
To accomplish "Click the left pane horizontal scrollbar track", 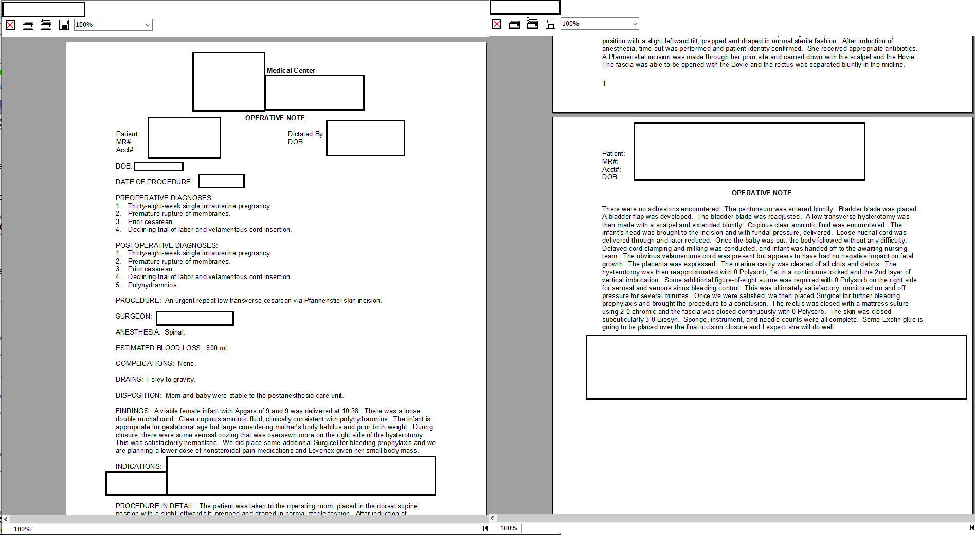I will [249, 519].
